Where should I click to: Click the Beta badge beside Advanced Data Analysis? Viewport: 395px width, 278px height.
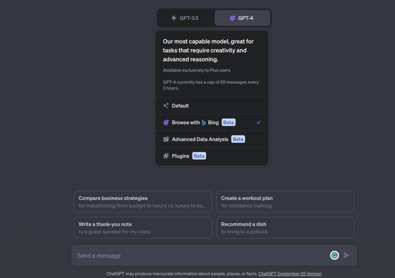coord(238,139)
